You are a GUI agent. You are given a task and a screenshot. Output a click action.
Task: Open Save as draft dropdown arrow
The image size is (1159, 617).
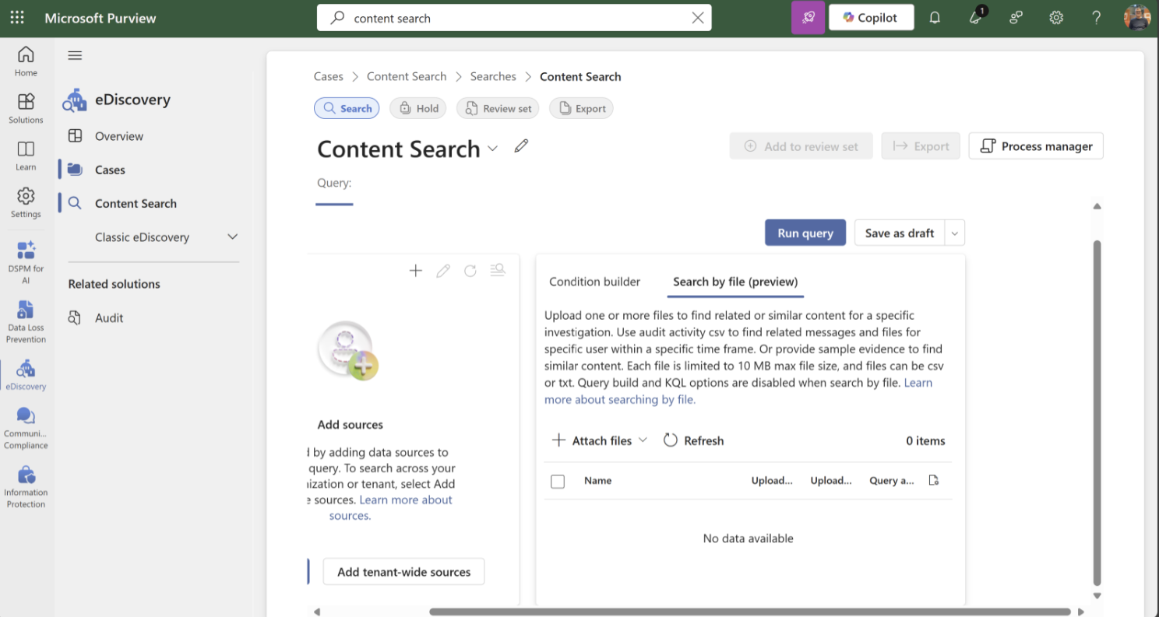(956, 233)
